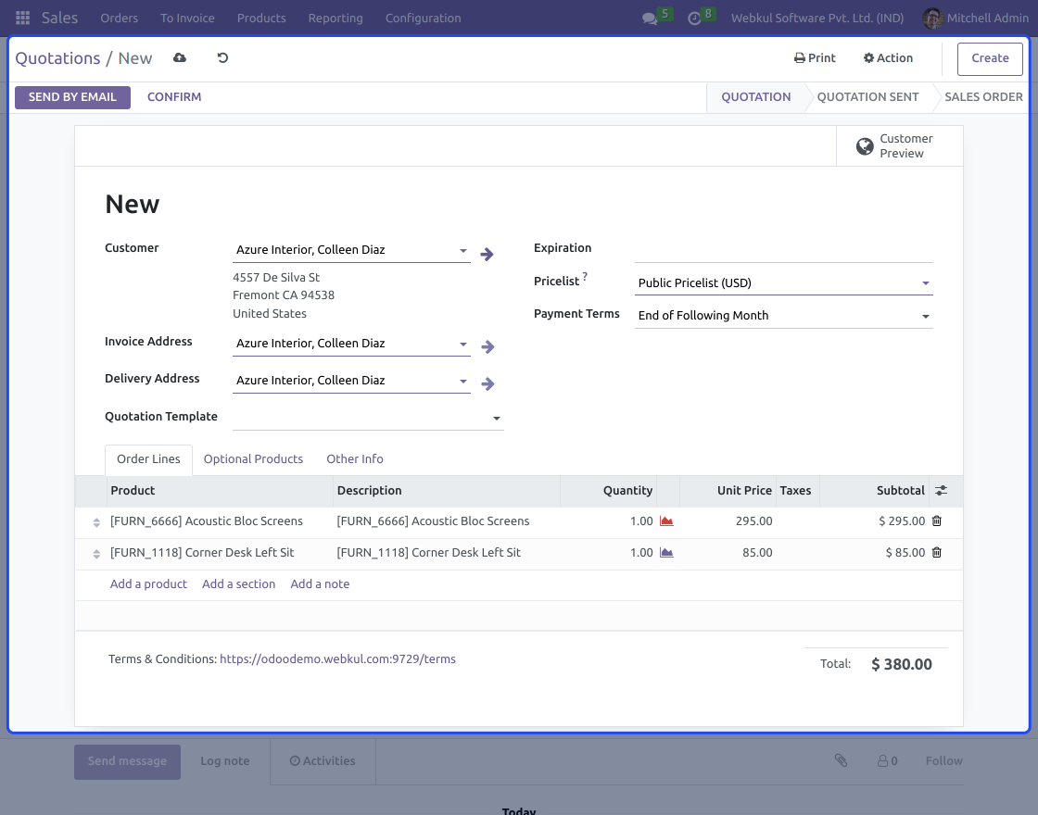Expand the Delivery Address dropdown
This screenshot has height=815, width=1038.
tap(463, 381)
